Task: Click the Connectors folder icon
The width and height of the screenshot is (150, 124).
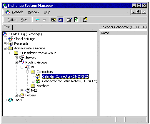Action: click(33, 72)
